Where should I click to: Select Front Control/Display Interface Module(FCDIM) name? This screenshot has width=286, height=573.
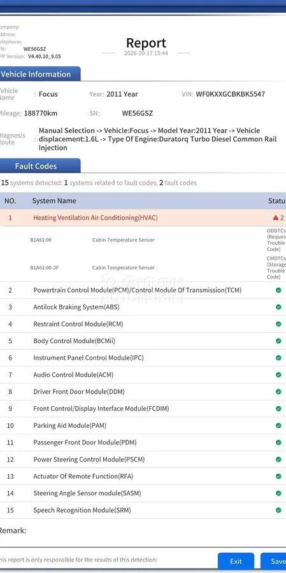(x=101, y=409)
